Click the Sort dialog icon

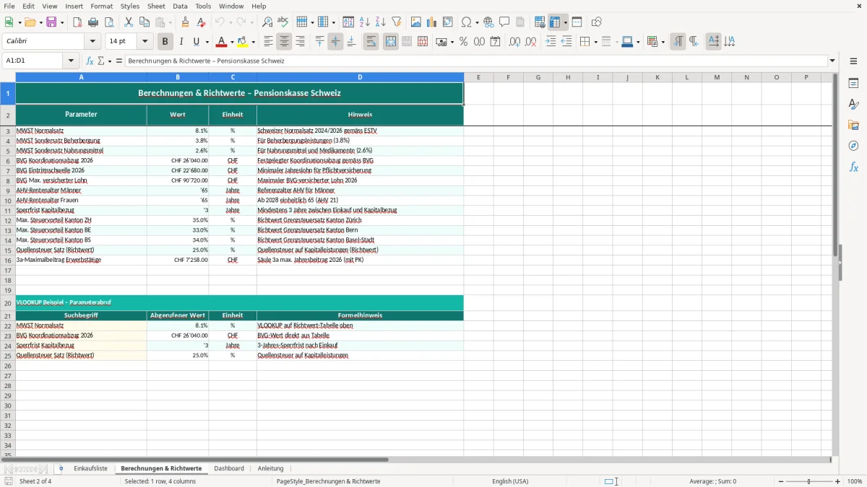pos(348,22)
